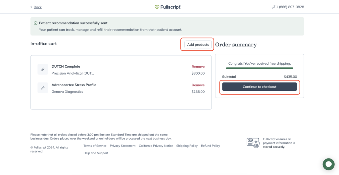Screen dimensions: 339x175
Task: Click Continue to checkout
Action: [x=260, y=87]
